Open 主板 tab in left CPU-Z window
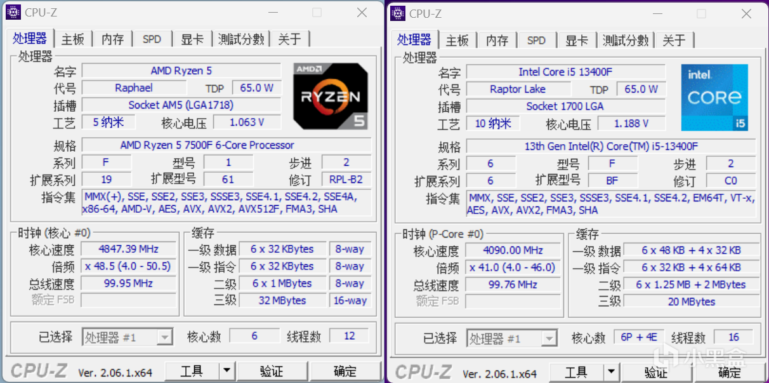 coord(73,39)
